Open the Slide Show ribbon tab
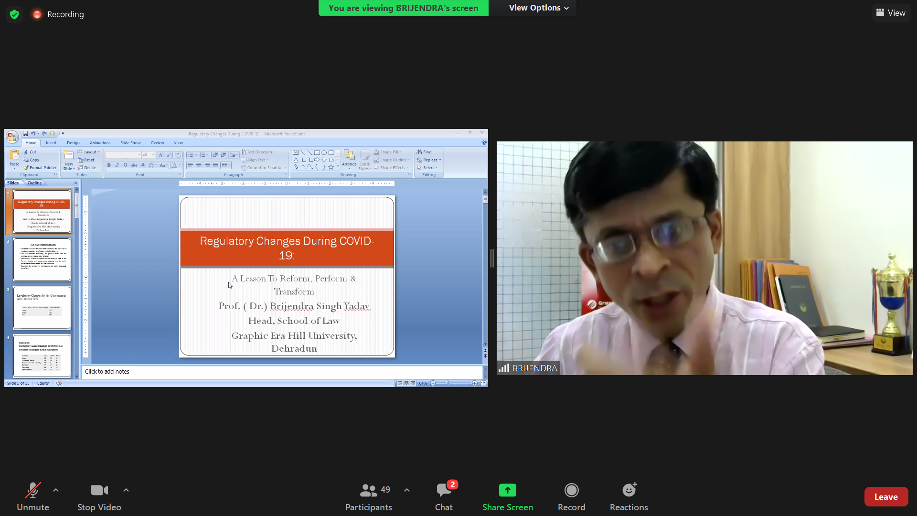The height and width of the screenshot is (516, 917). pyautogui.click(x=130, y=143)
